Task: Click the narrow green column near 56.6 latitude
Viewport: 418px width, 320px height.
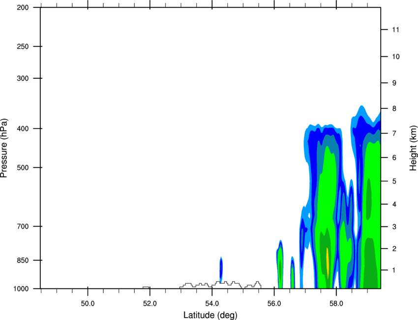Action: [293, 273]
